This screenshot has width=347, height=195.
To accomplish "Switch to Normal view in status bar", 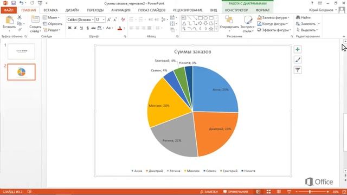I will coord(258,192).
